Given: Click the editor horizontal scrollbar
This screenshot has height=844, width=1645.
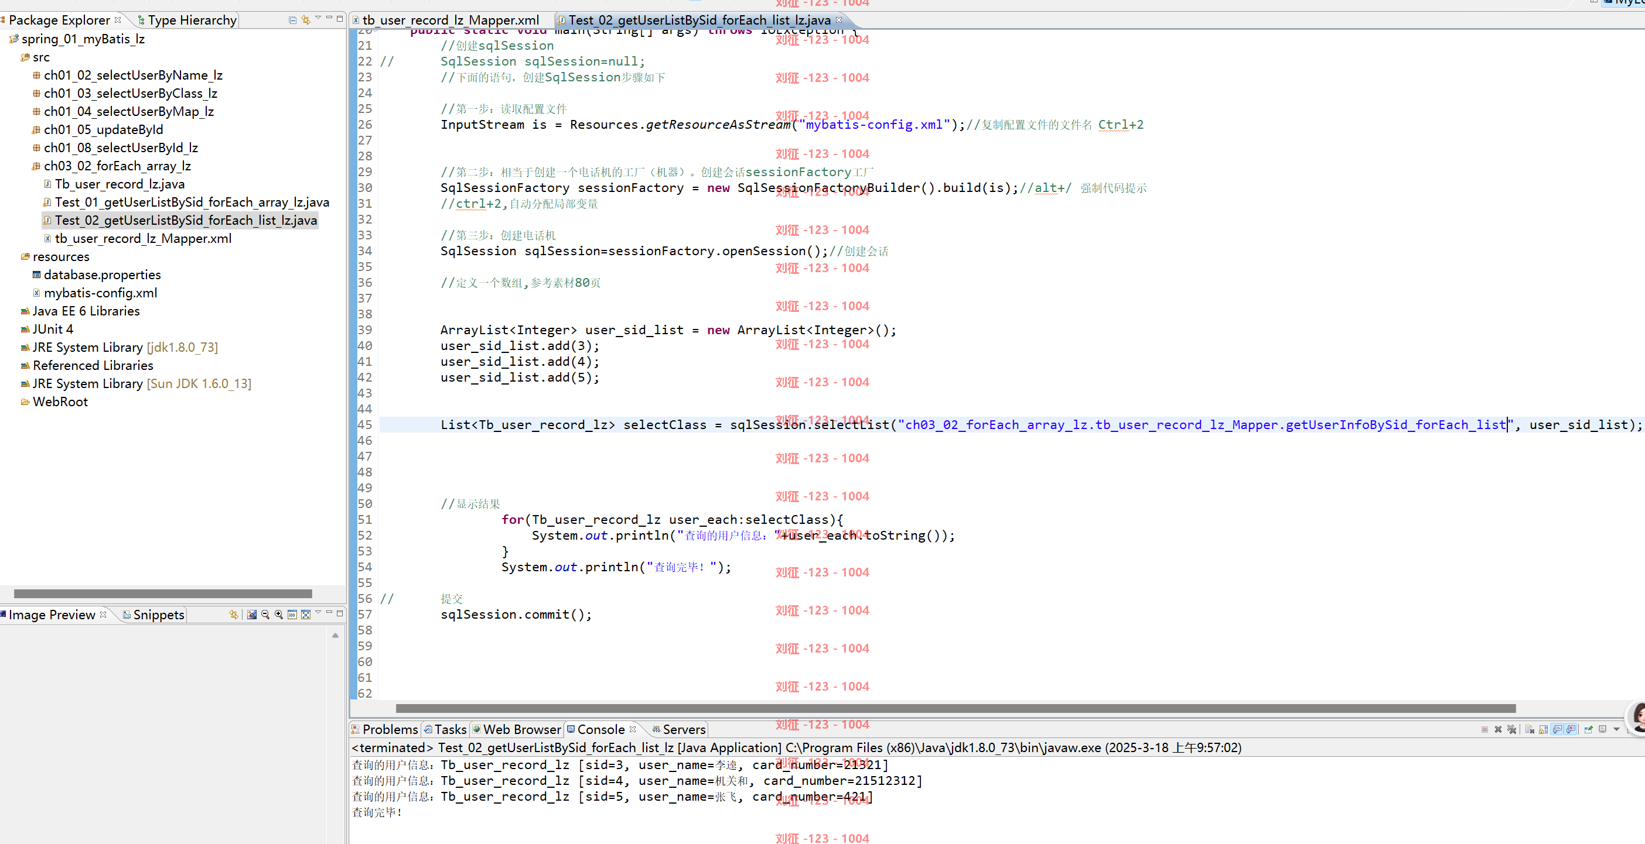Looking at the screenshot, I should 955,708.
